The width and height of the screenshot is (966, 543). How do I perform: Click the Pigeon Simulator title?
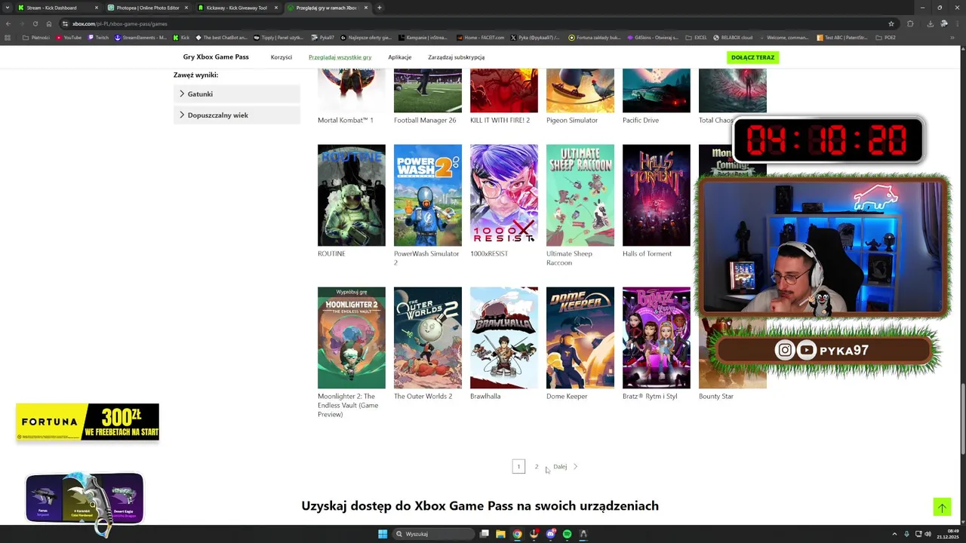click(572, 121)
